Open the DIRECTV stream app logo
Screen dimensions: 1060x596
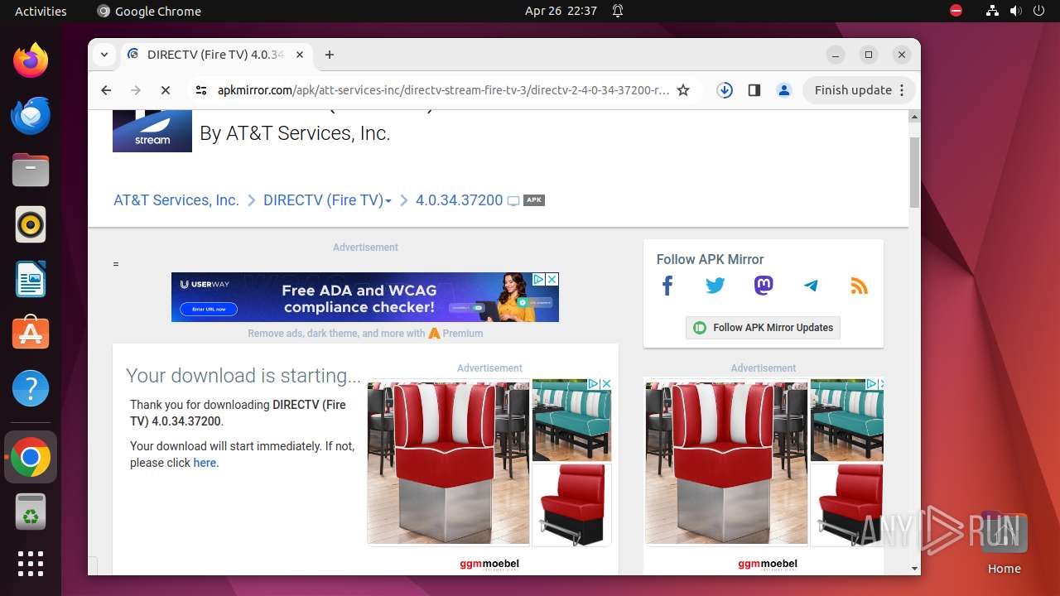click(x=152, y=131)
